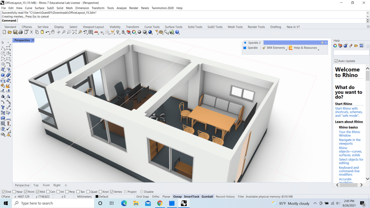Toggle the Near osnap checkbox
370x208 pixels.
(x=14, y=192)
